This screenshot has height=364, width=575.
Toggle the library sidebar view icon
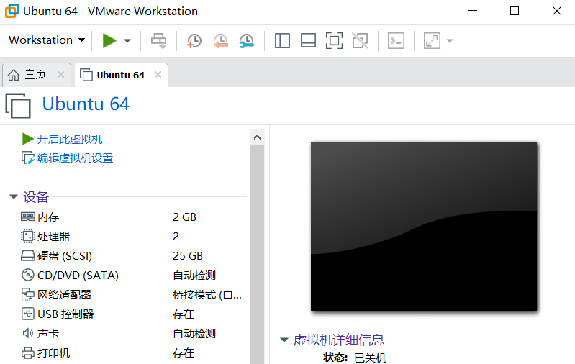[x=282, y=41]
